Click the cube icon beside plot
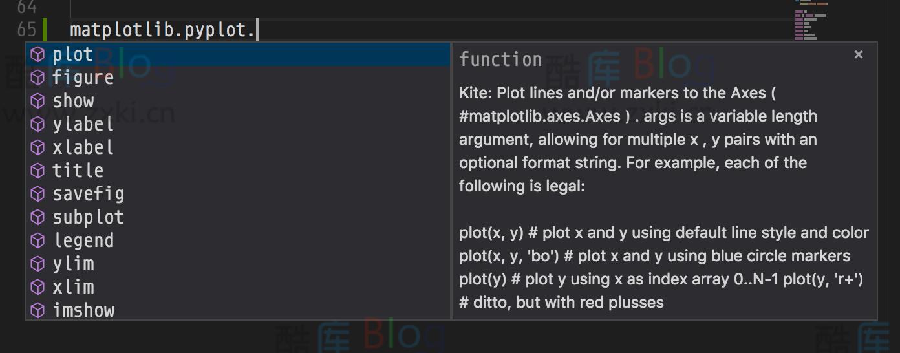This screenshot has width=900, height=353. (38, 54)
